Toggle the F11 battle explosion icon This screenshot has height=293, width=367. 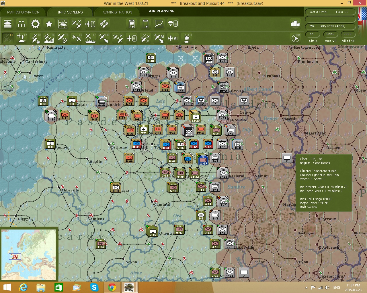pyautogui.click(x=188, y=38)
